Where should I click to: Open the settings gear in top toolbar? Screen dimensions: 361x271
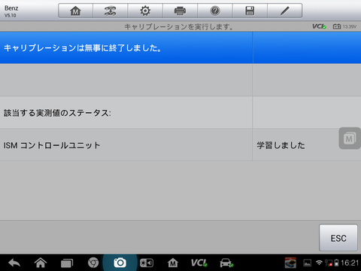[145, 11]
